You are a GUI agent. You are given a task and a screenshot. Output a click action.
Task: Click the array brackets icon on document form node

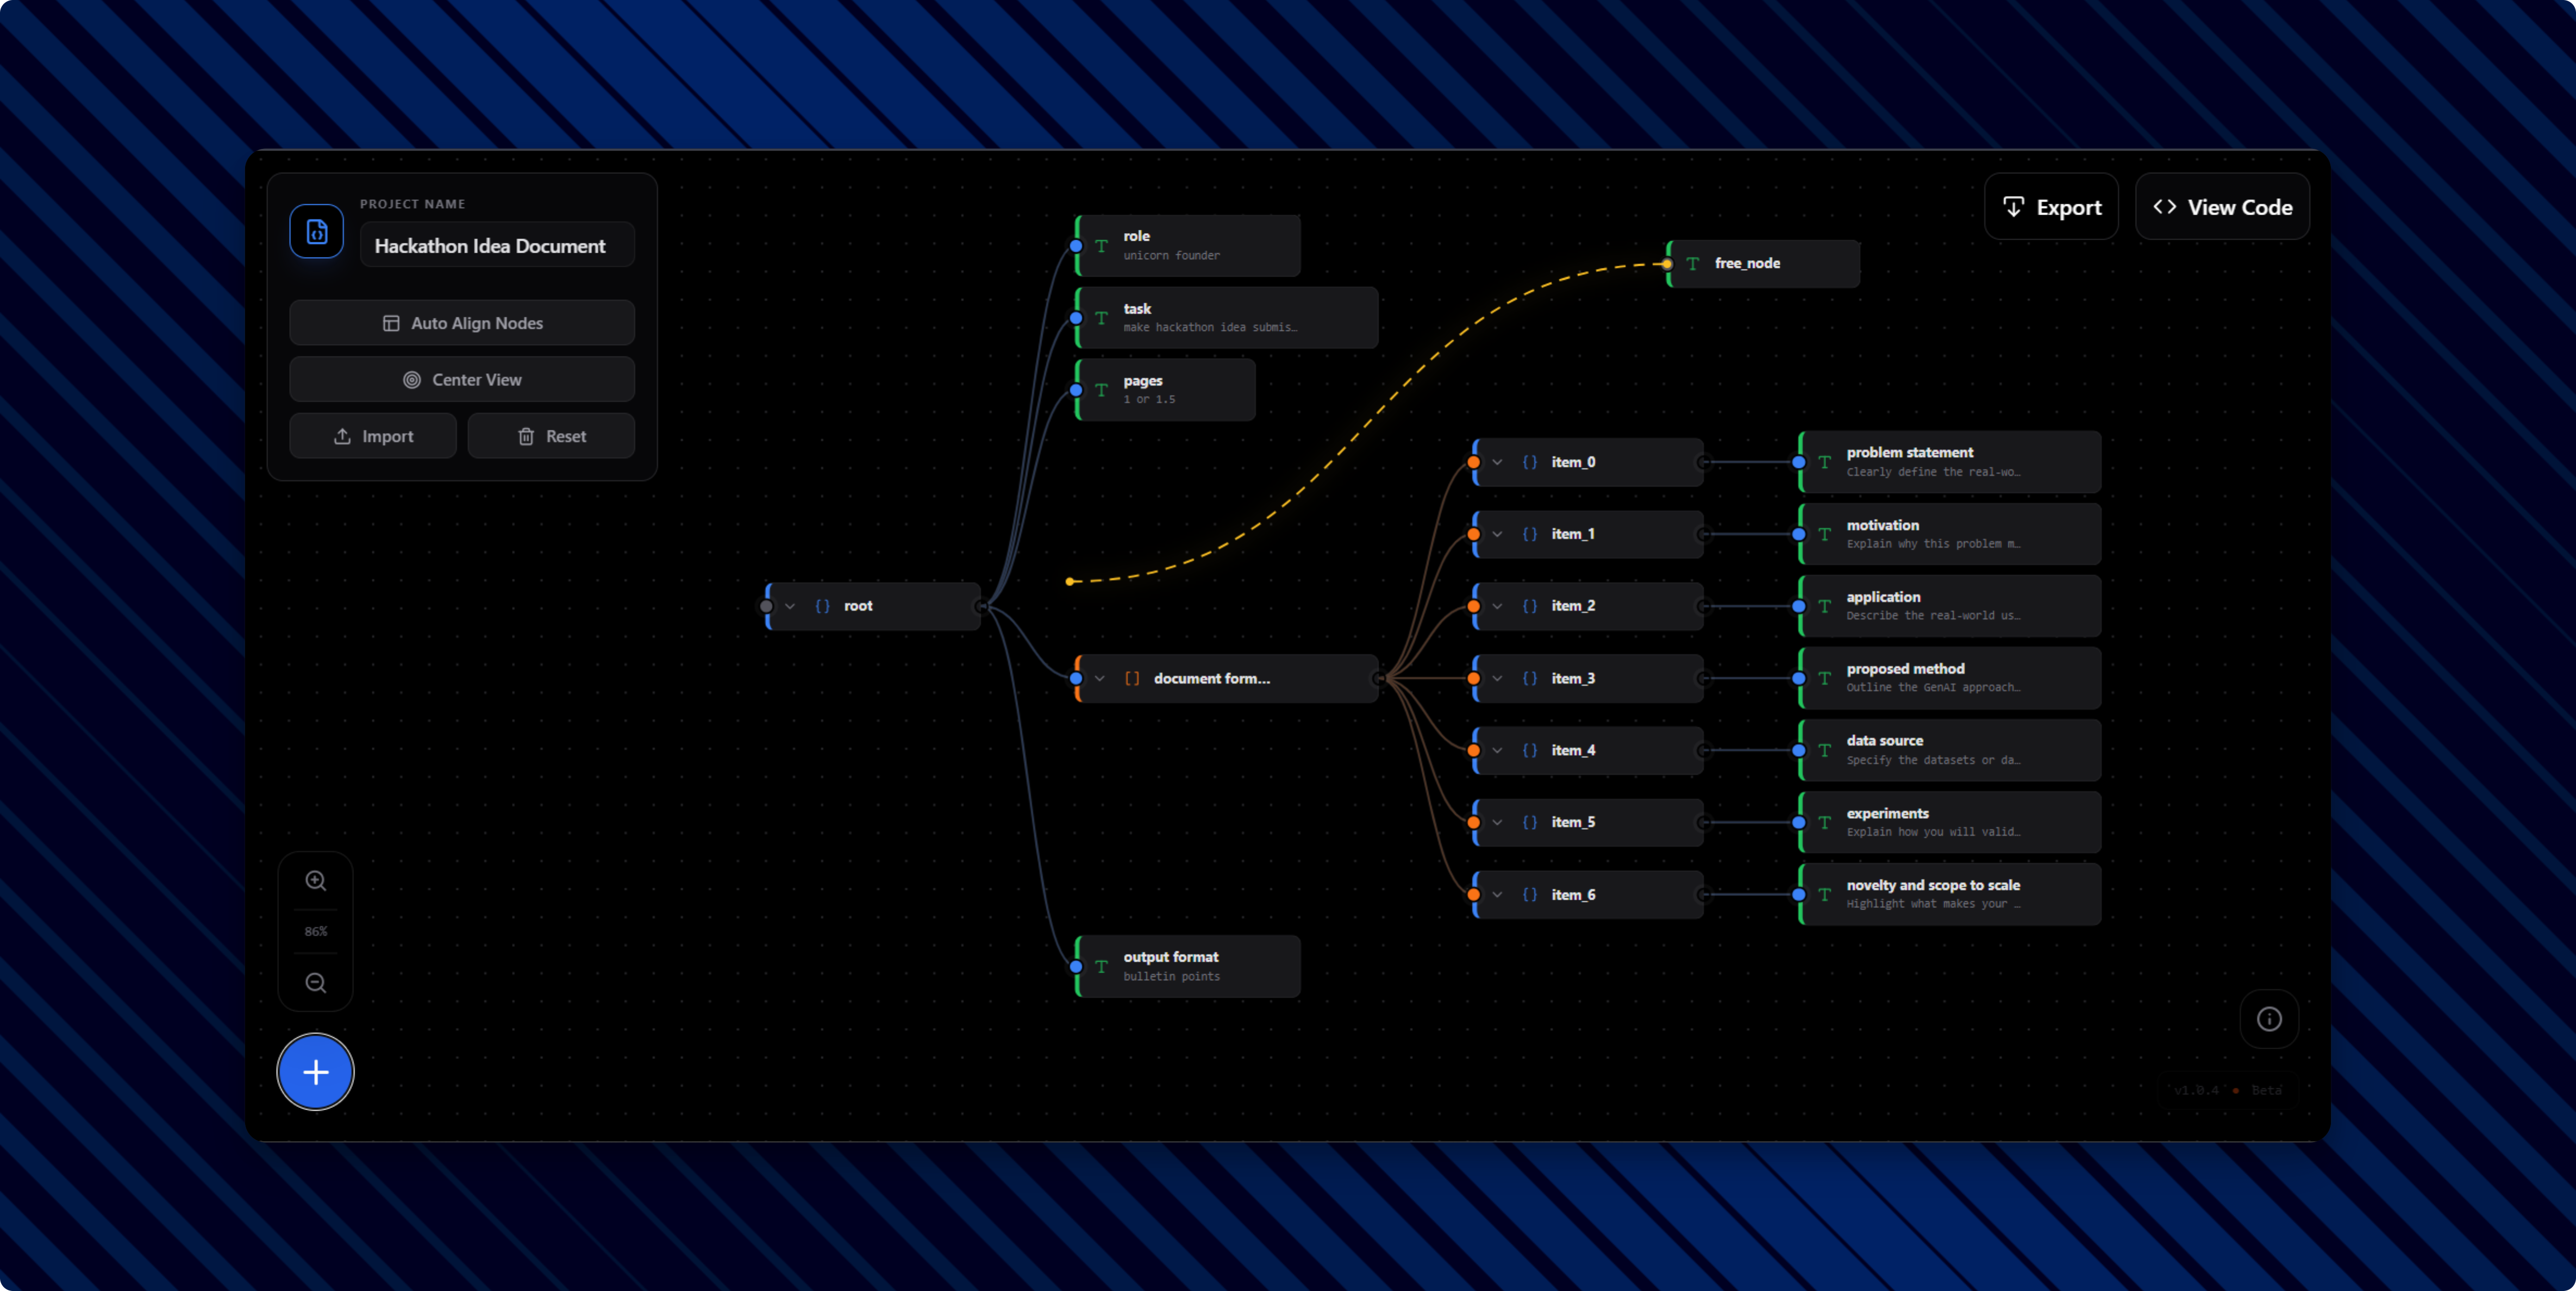pyautogui.click(x=1132, y=678)
